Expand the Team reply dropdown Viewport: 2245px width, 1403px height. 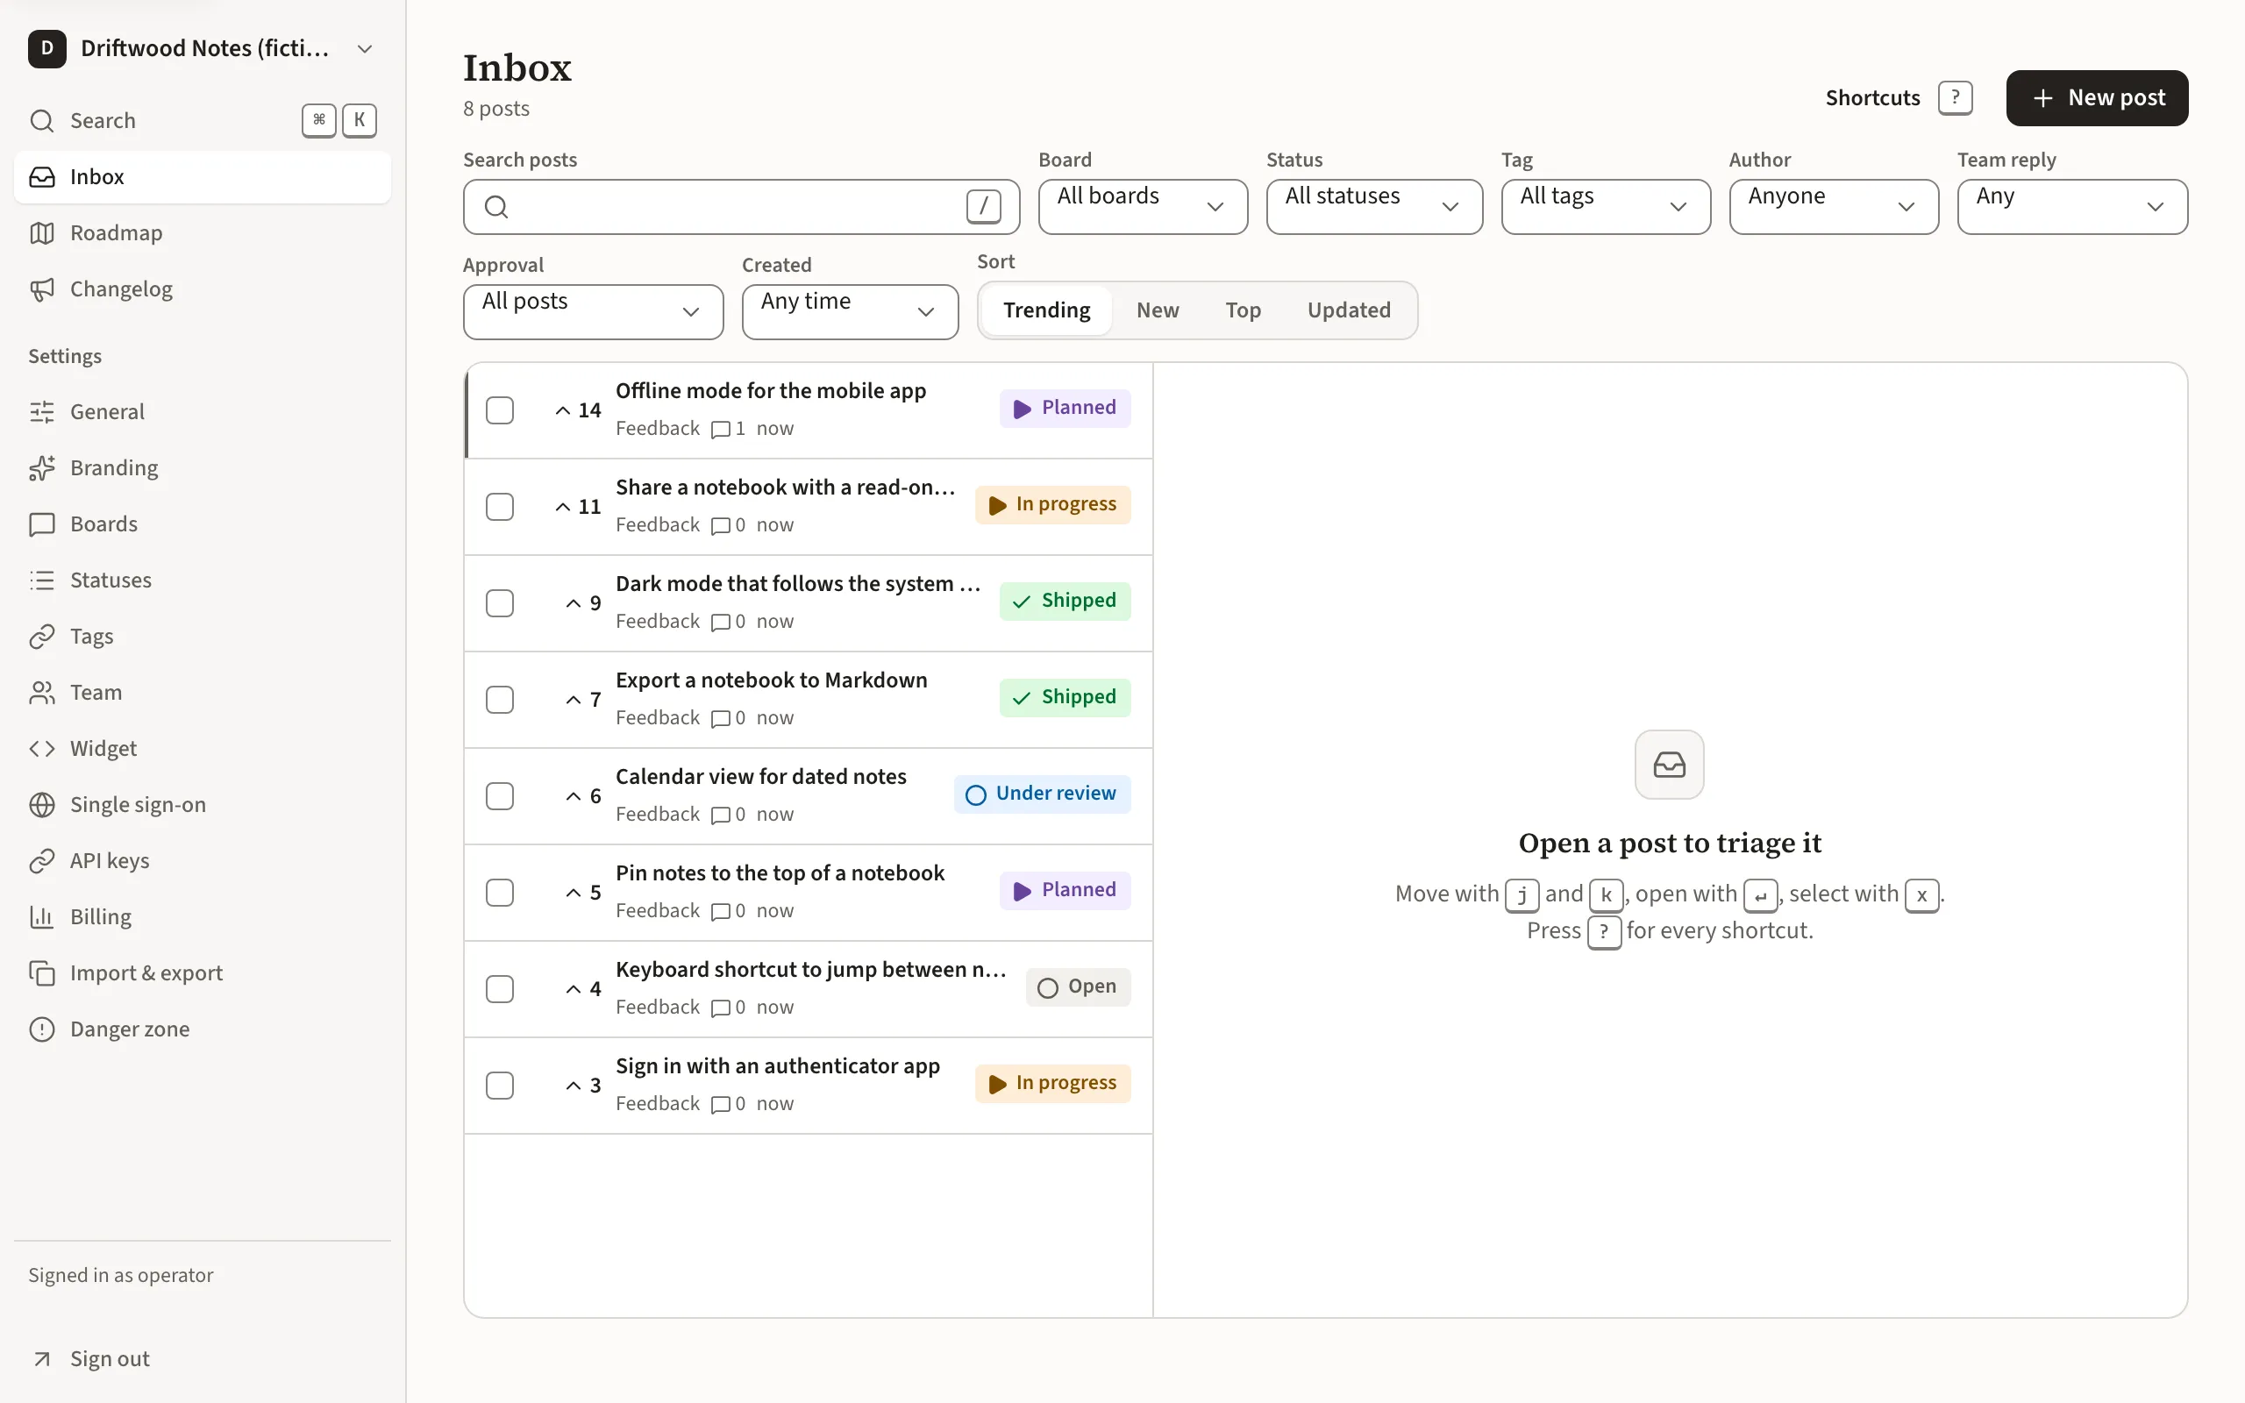click(x=2072, y=207)
